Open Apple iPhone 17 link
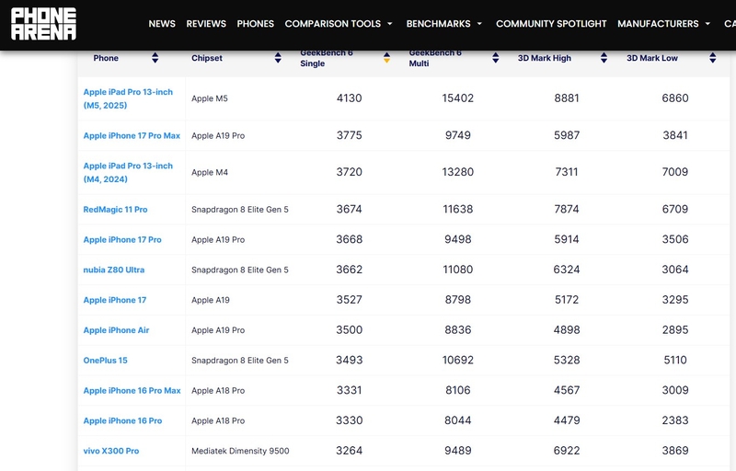The width and height of the screenshot is (736, 471). (114, 300)
